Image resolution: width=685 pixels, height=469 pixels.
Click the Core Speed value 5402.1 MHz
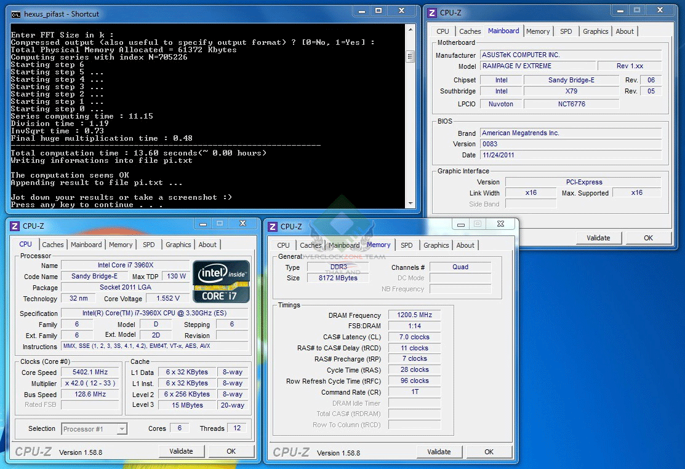click(x=90, y=372)
